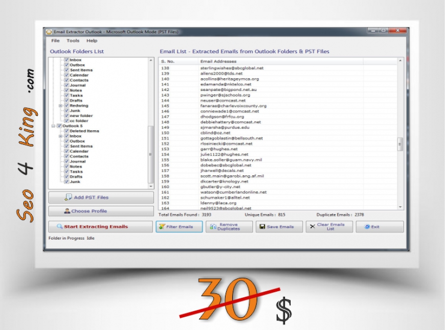Toggle the Journal checkbox under Outlook 5
The image size is (445, 330).
(66, 161)
